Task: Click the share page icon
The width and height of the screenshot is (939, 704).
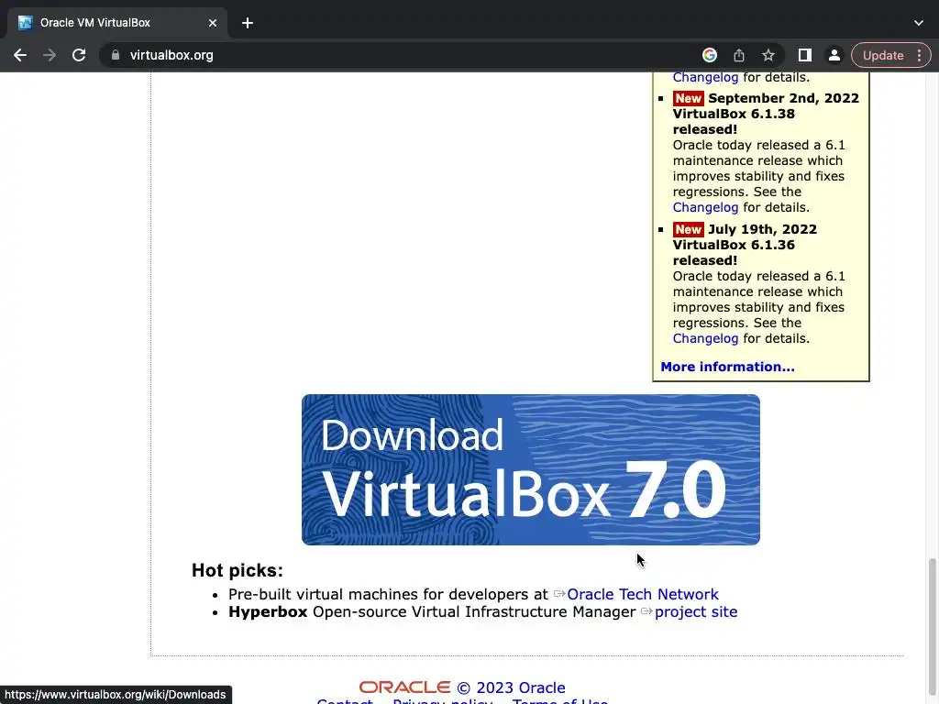Action: click(x=739, y=55)
